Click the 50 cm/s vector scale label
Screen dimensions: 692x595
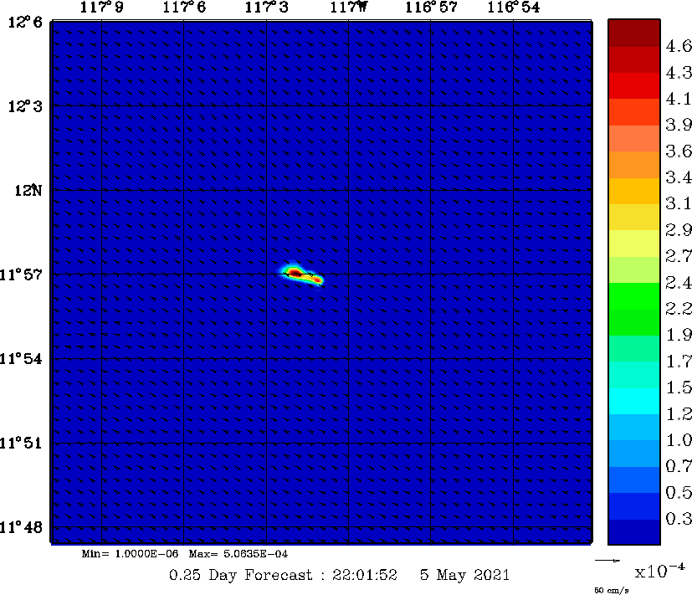click(611, 591)
